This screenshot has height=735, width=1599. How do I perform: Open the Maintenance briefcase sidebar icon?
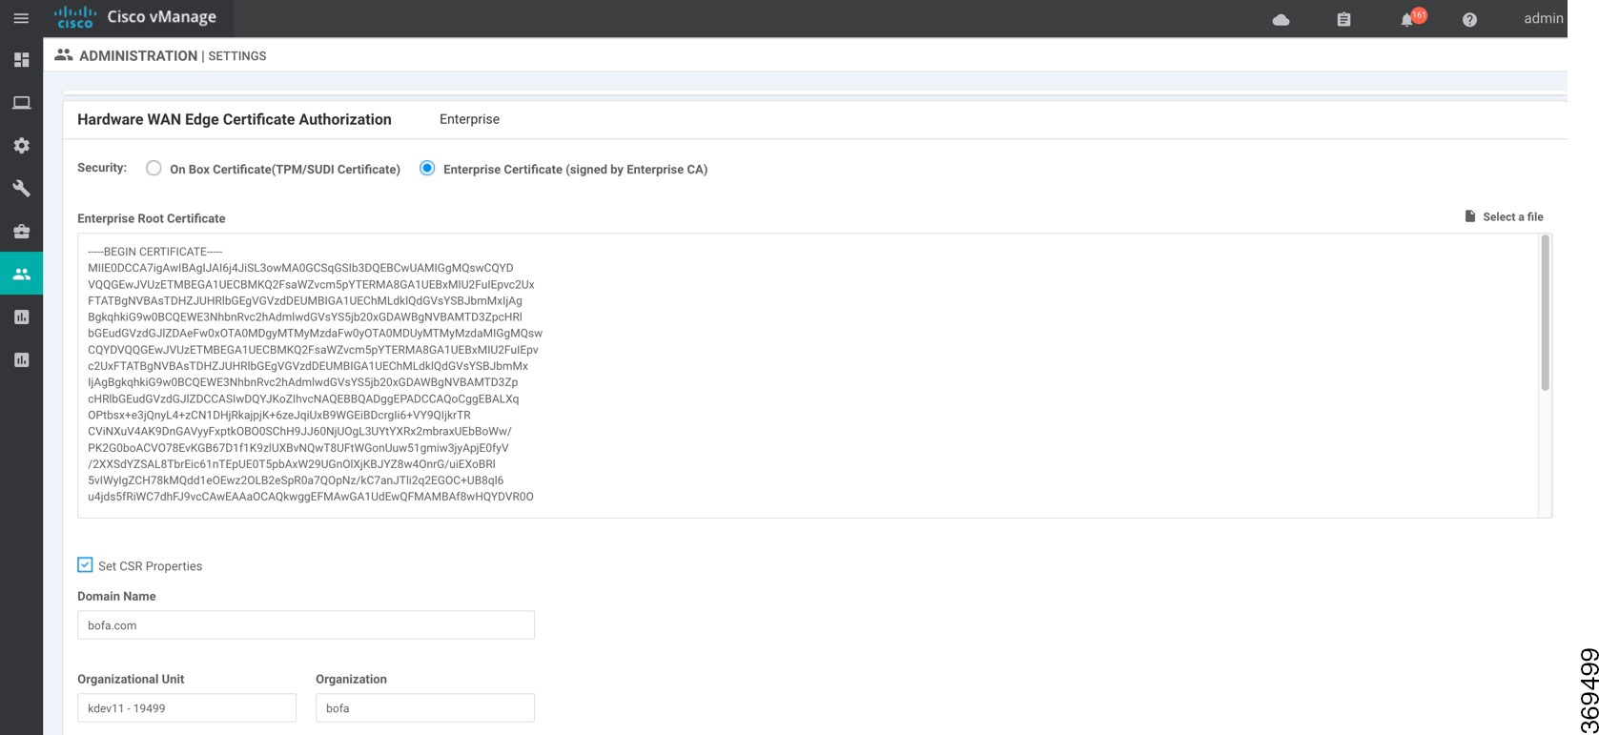tap(21, 232)
